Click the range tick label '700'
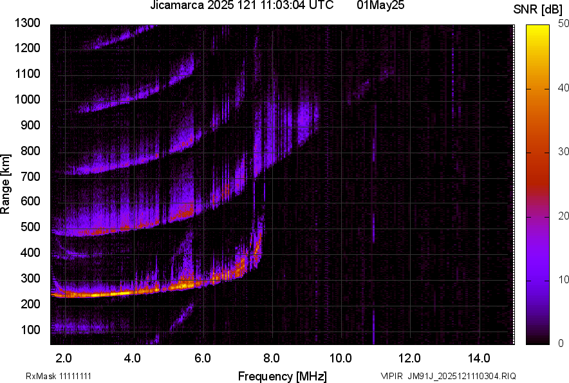The width and height of the screenshot is (569, 383). [30, 176]
